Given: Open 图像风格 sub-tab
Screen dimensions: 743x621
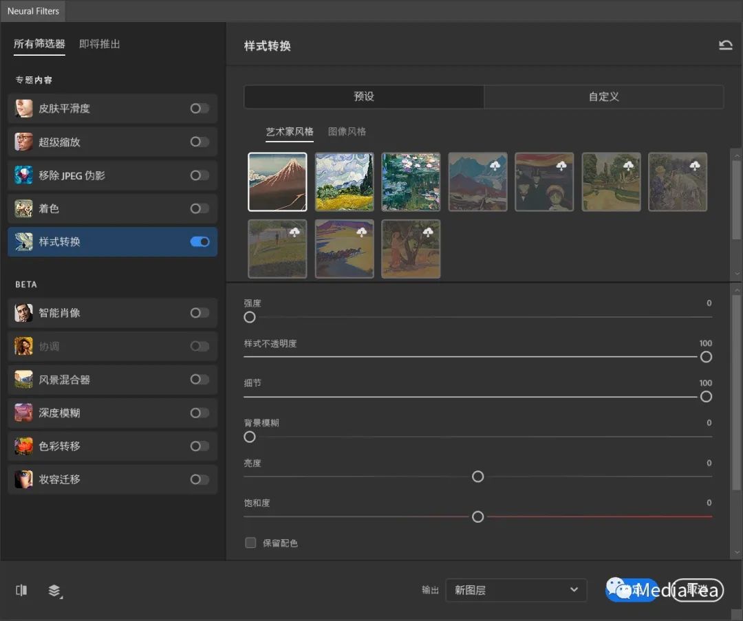Looking at the screenshot, I should click(x=347, y=131).
